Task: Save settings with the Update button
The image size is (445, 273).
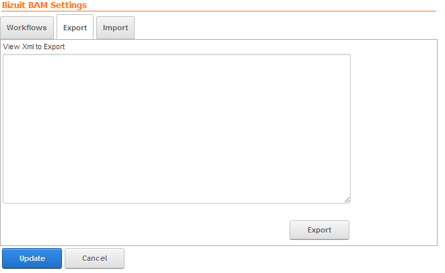Action: click(32, 258)
